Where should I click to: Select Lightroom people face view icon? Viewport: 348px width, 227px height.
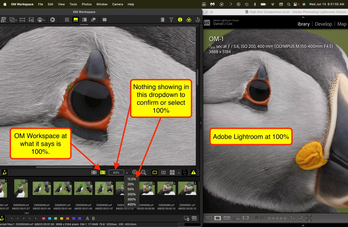246,218
